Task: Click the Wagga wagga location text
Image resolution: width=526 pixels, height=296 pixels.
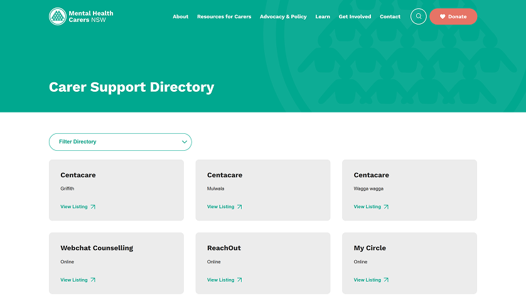Action: coord(368,189)
